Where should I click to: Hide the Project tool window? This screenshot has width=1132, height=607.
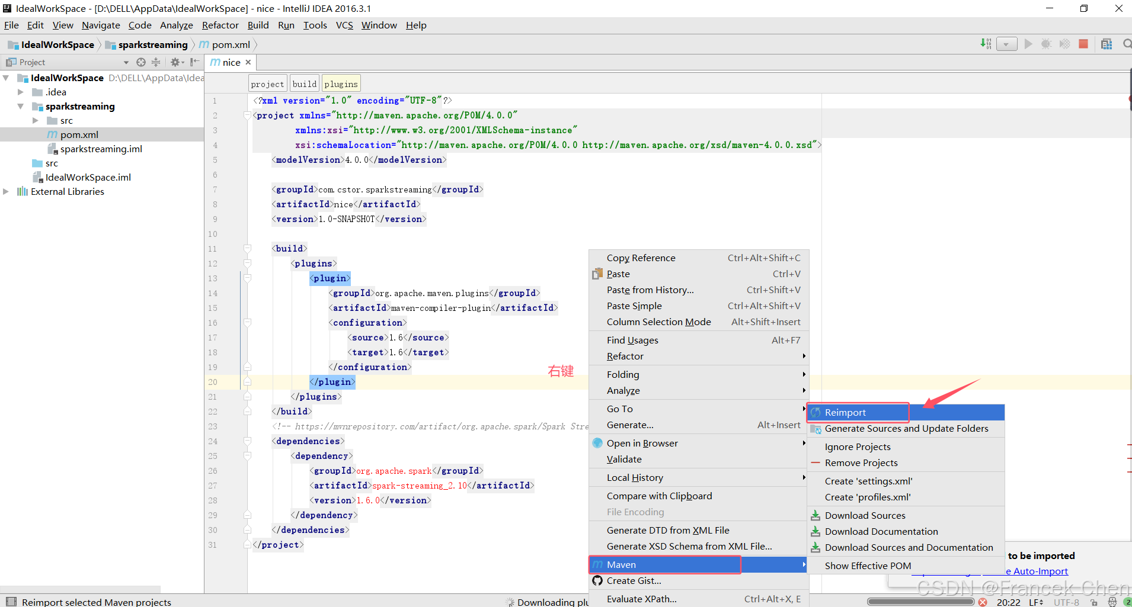tap(194, 62)
